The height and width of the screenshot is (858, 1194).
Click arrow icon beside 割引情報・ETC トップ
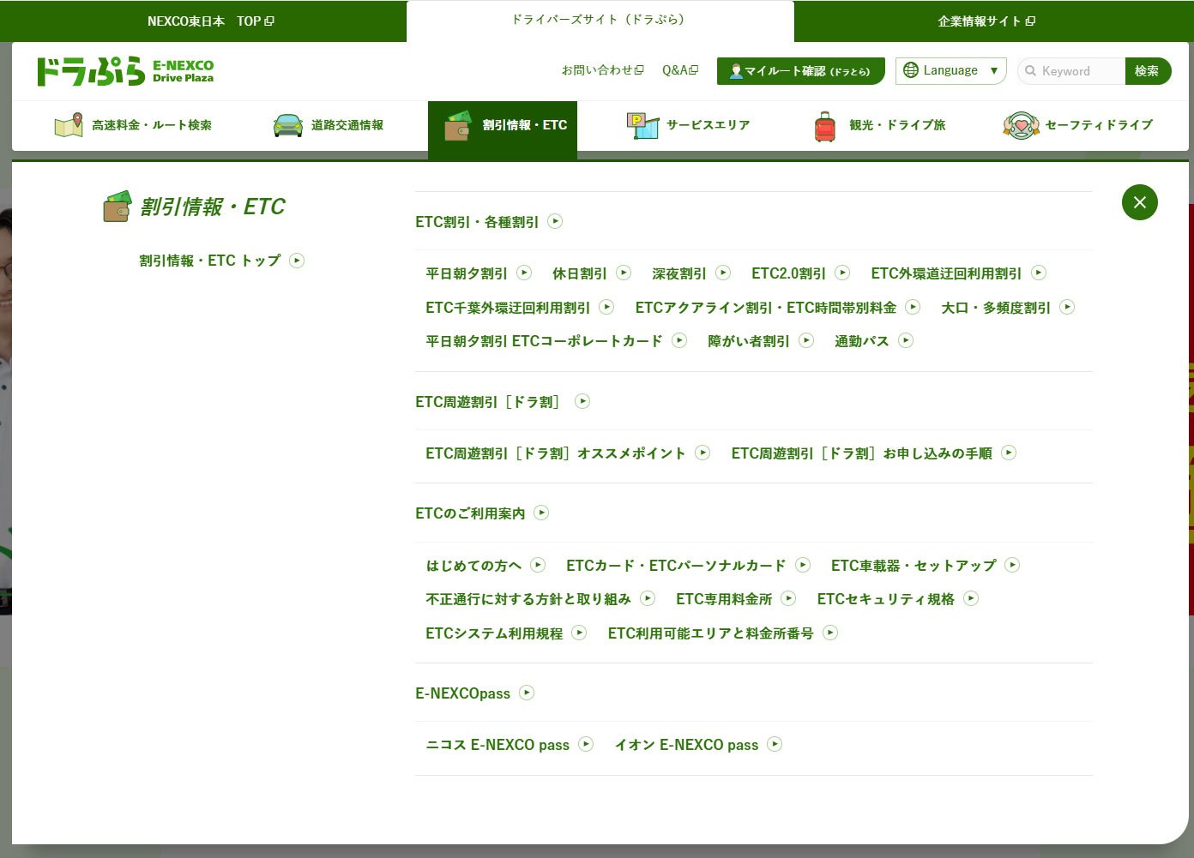[297, 261]
